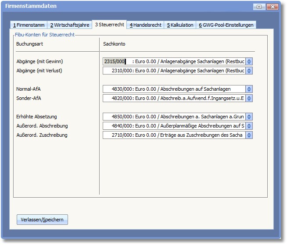Click the Normal-AfA account field 4830/000
Viewport: 287px width, 245px height.
coord(174,89)
